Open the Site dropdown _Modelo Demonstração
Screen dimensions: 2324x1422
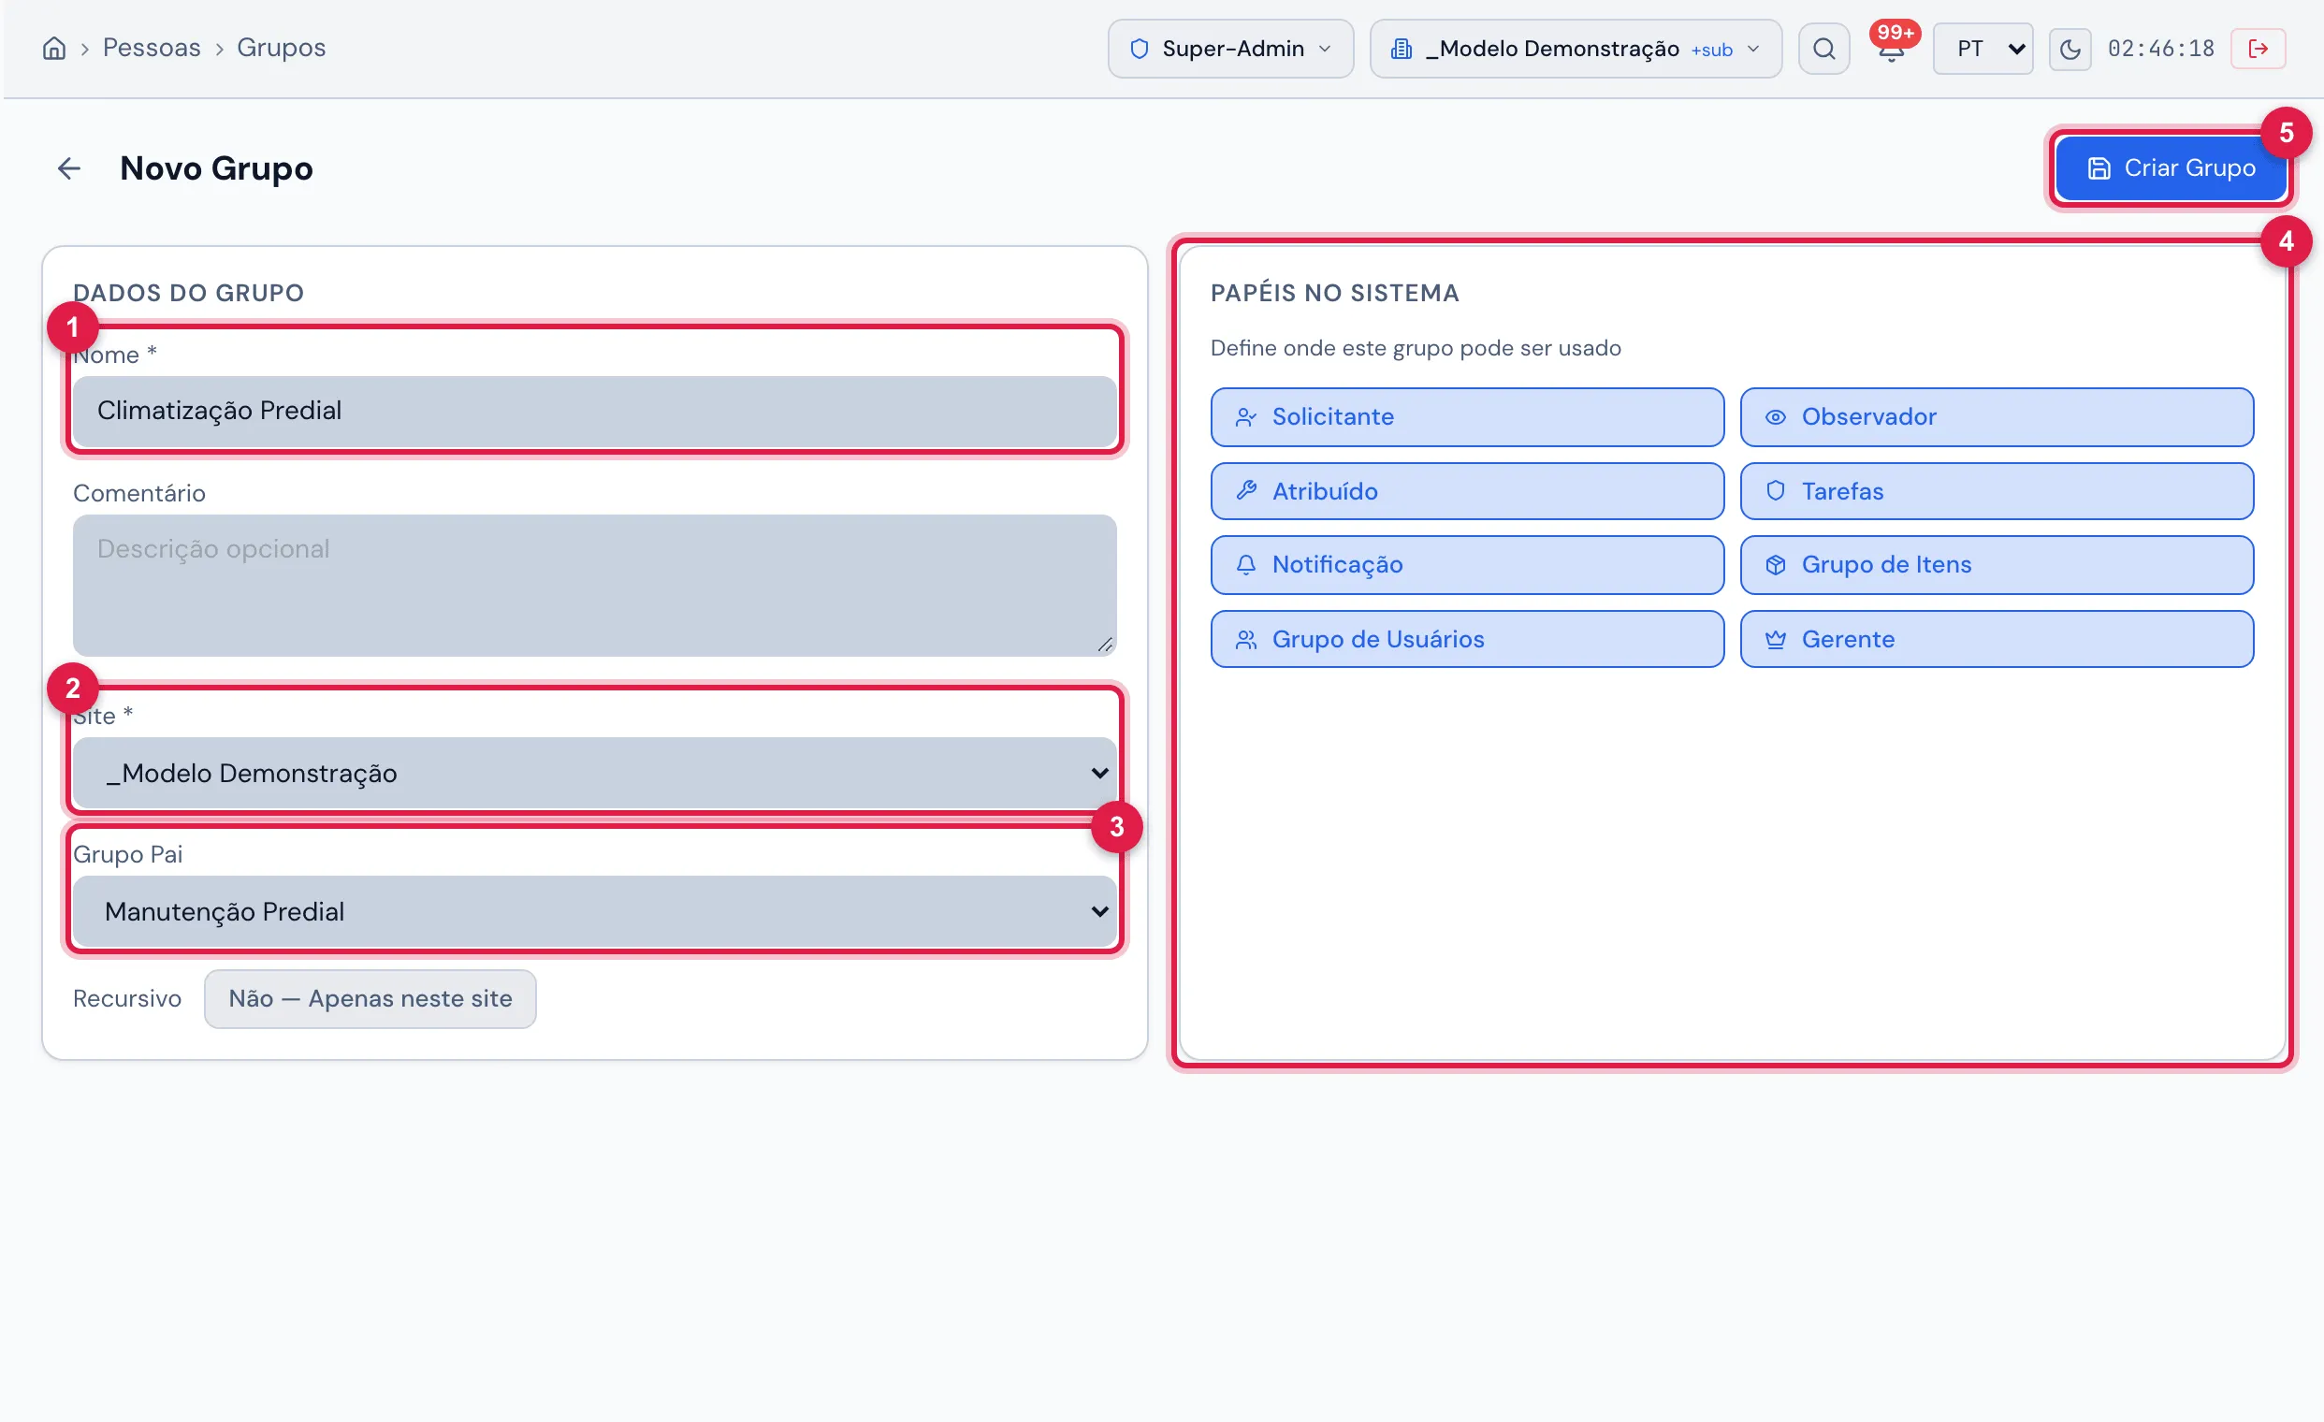tap(595, 774)
